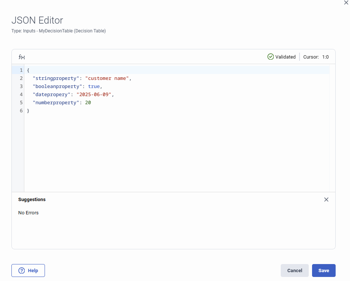
Task: Click the "customer name" string value
Action: [108, 78]
